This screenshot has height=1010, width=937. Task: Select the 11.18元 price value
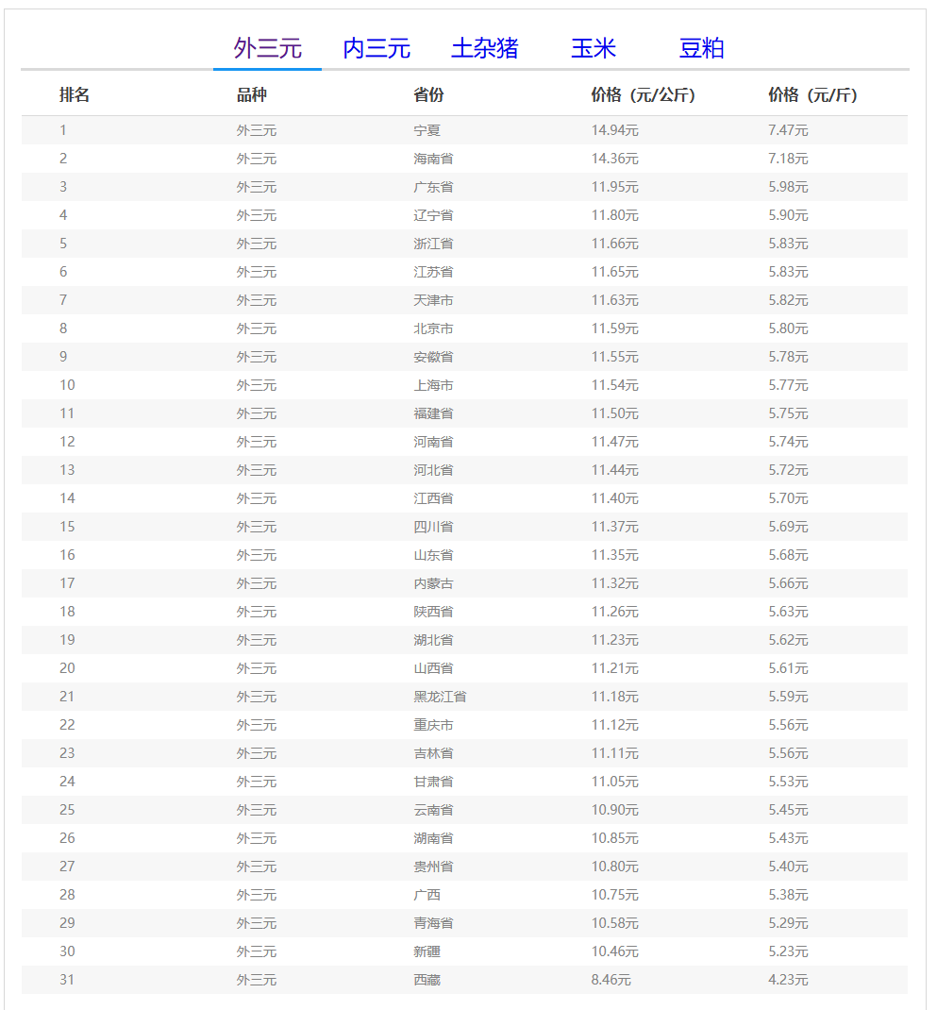tap(615, 697)
